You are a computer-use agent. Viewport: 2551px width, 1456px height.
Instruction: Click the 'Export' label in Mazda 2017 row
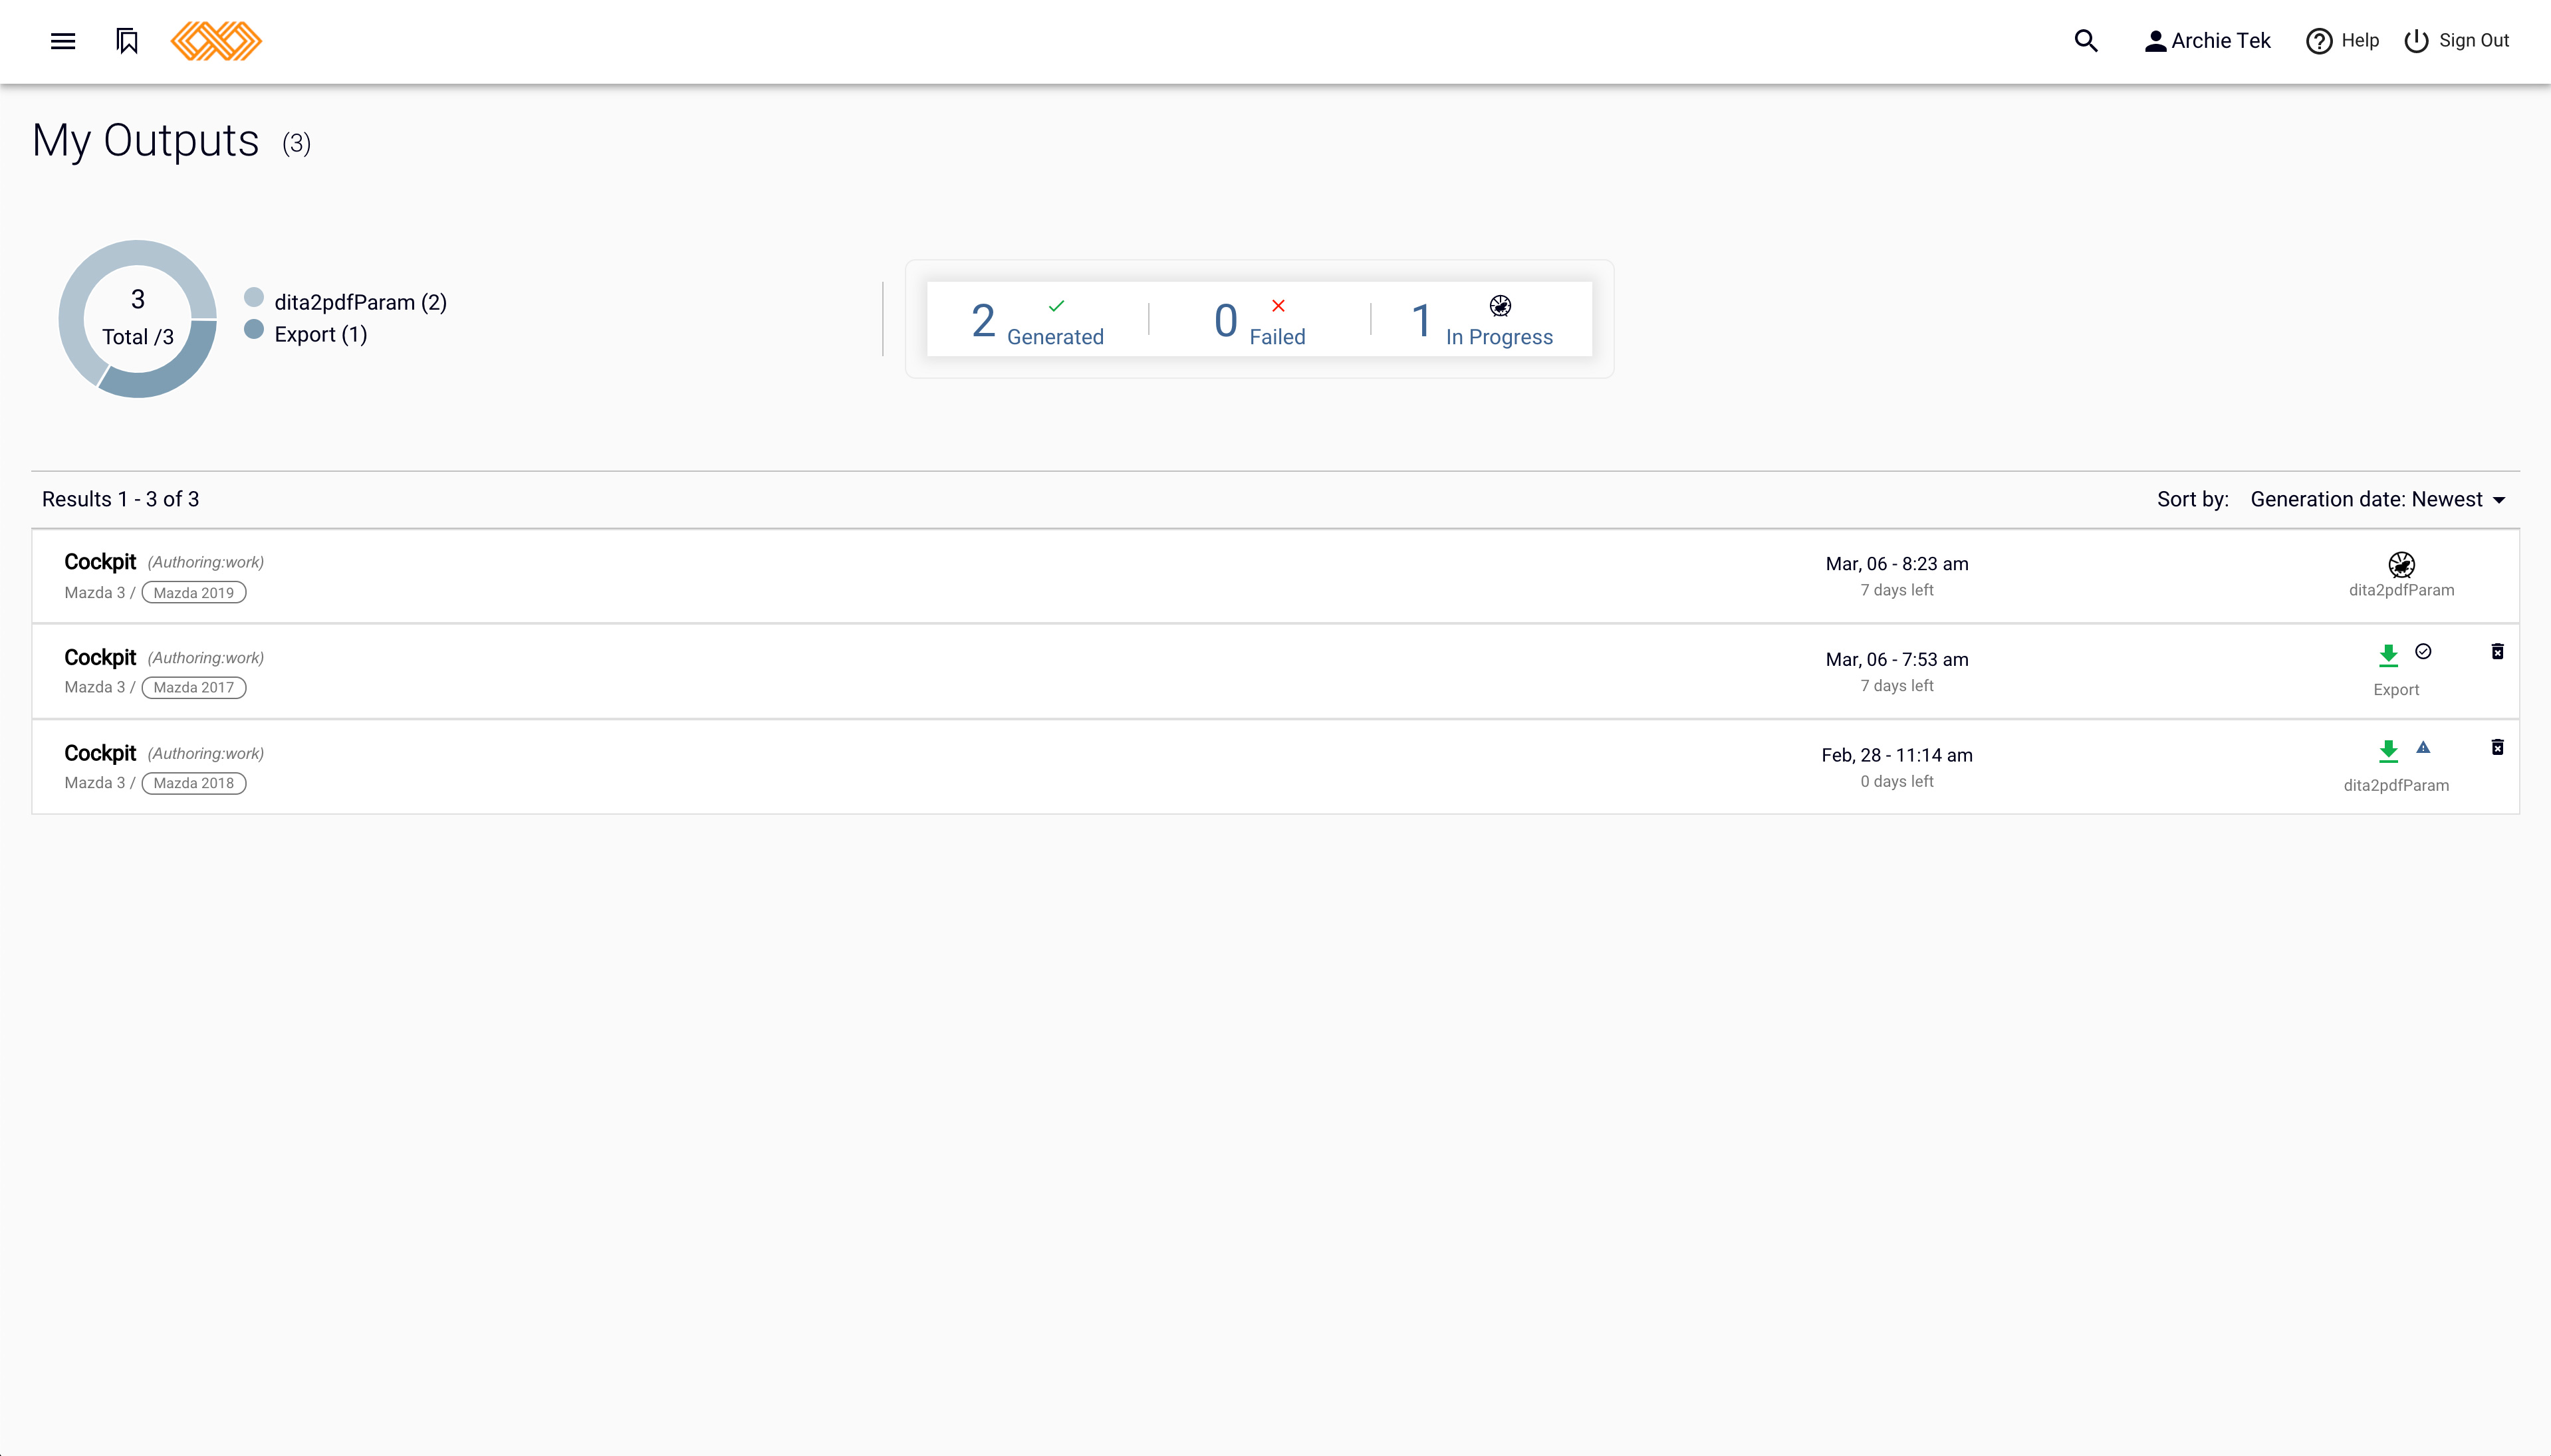click(x=2396, y=689)
